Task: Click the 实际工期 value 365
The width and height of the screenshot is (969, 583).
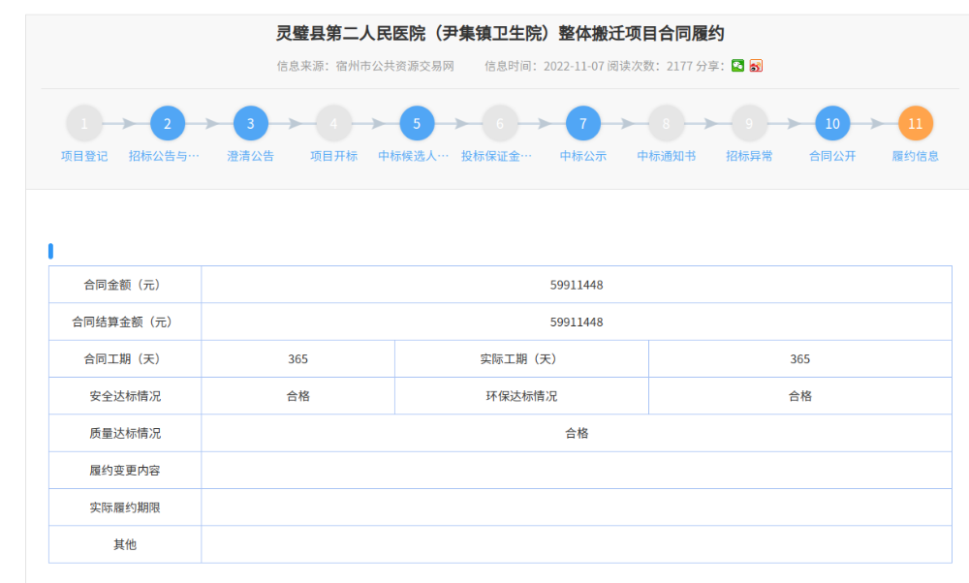Action: [x=799, y=359]
